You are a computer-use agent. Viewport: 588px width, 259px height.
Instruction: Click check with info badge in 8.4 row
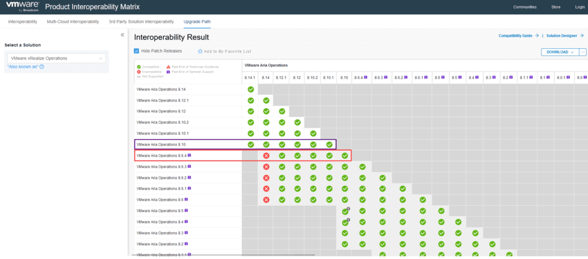[x=345, y=223]
